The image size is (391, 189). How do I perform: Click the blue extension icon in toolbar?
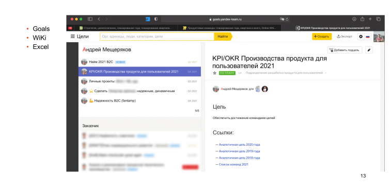(x=148, y=19)
